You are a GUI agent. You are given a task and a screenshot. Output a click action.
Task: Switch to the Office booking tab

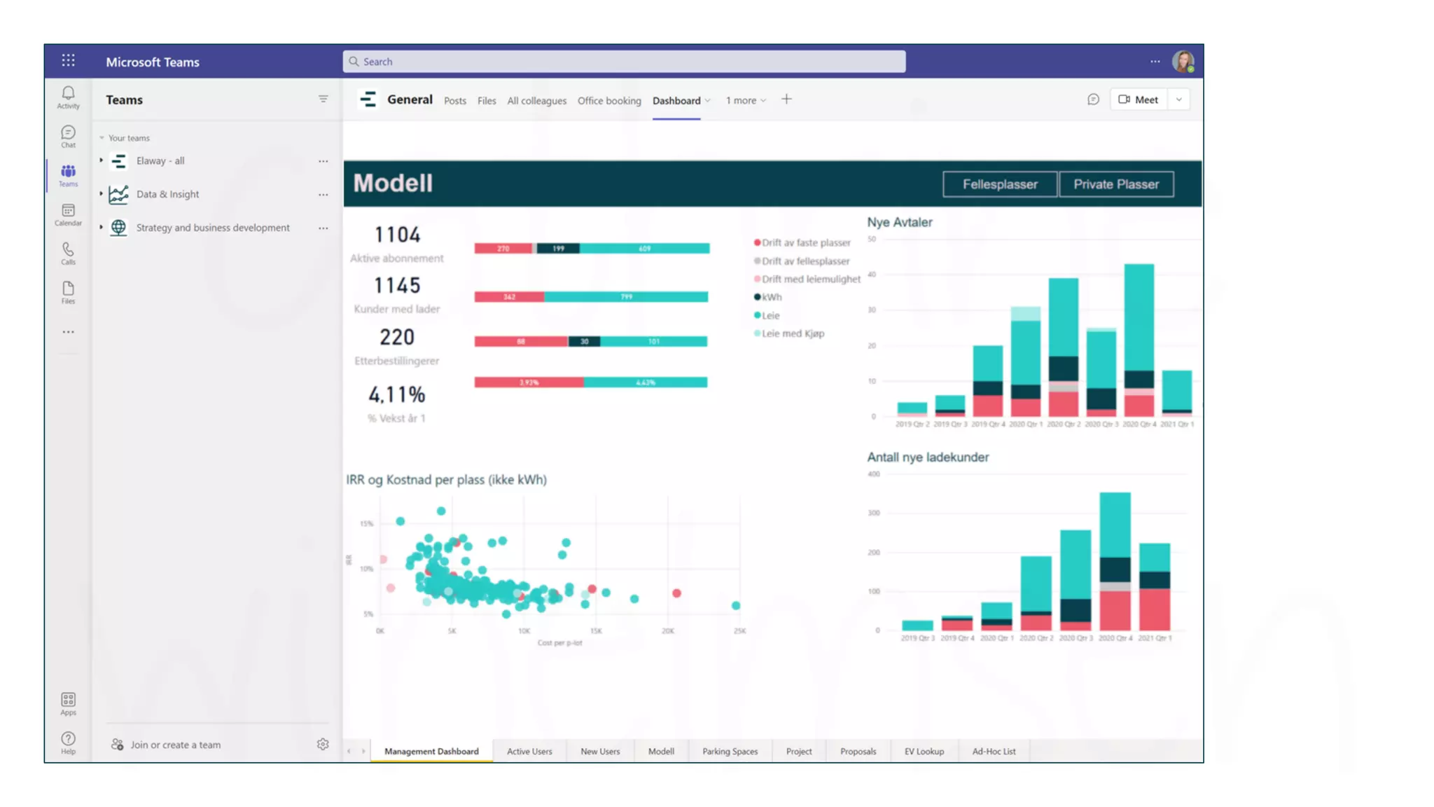coord(608,100)
